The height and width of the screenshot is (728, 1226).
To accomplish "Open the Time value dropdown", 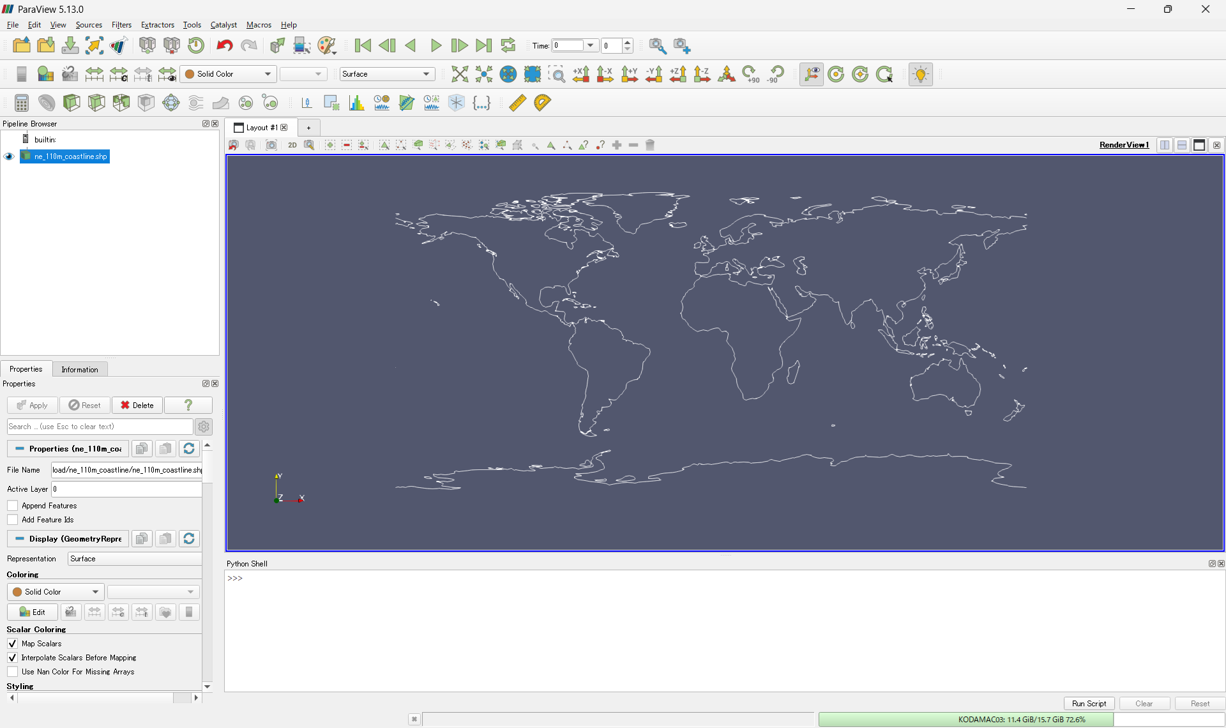I will tap(590, 45).
